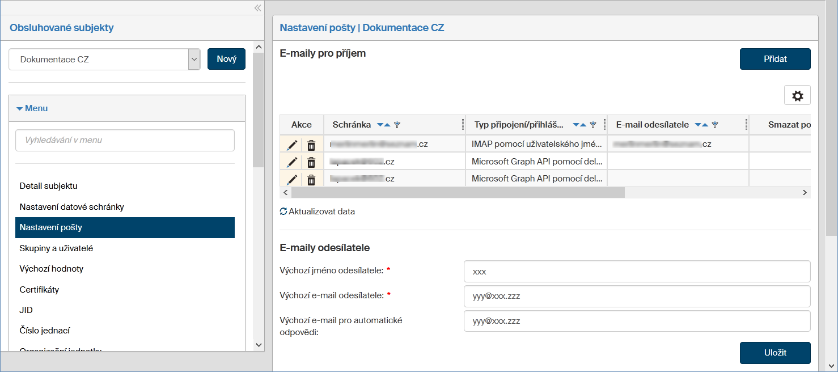838x372 pixels.
Task: Edit the second Microsoft Graph API mailbox row
Action: (x=291, y=180)
